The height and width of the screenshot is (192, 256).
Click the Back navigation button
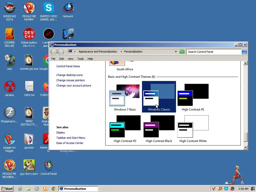point(54,52)
